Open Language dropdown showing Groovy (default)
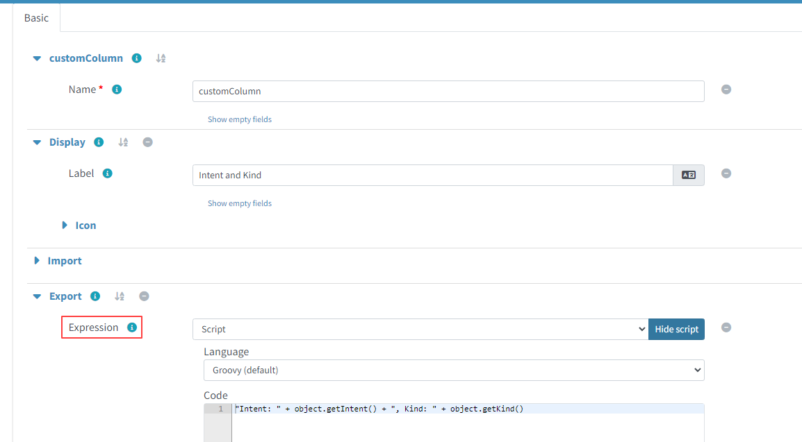This screenshot has height=442, width=802. click(x=453, y=371)
